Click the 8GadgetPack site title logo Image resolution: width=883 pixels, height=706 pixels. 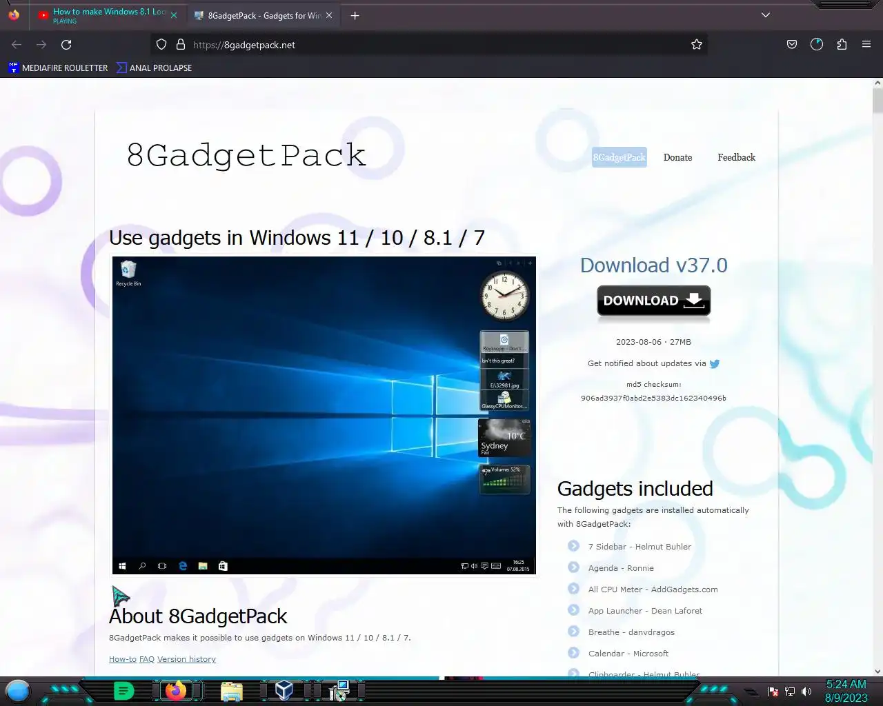click(246, 155)
